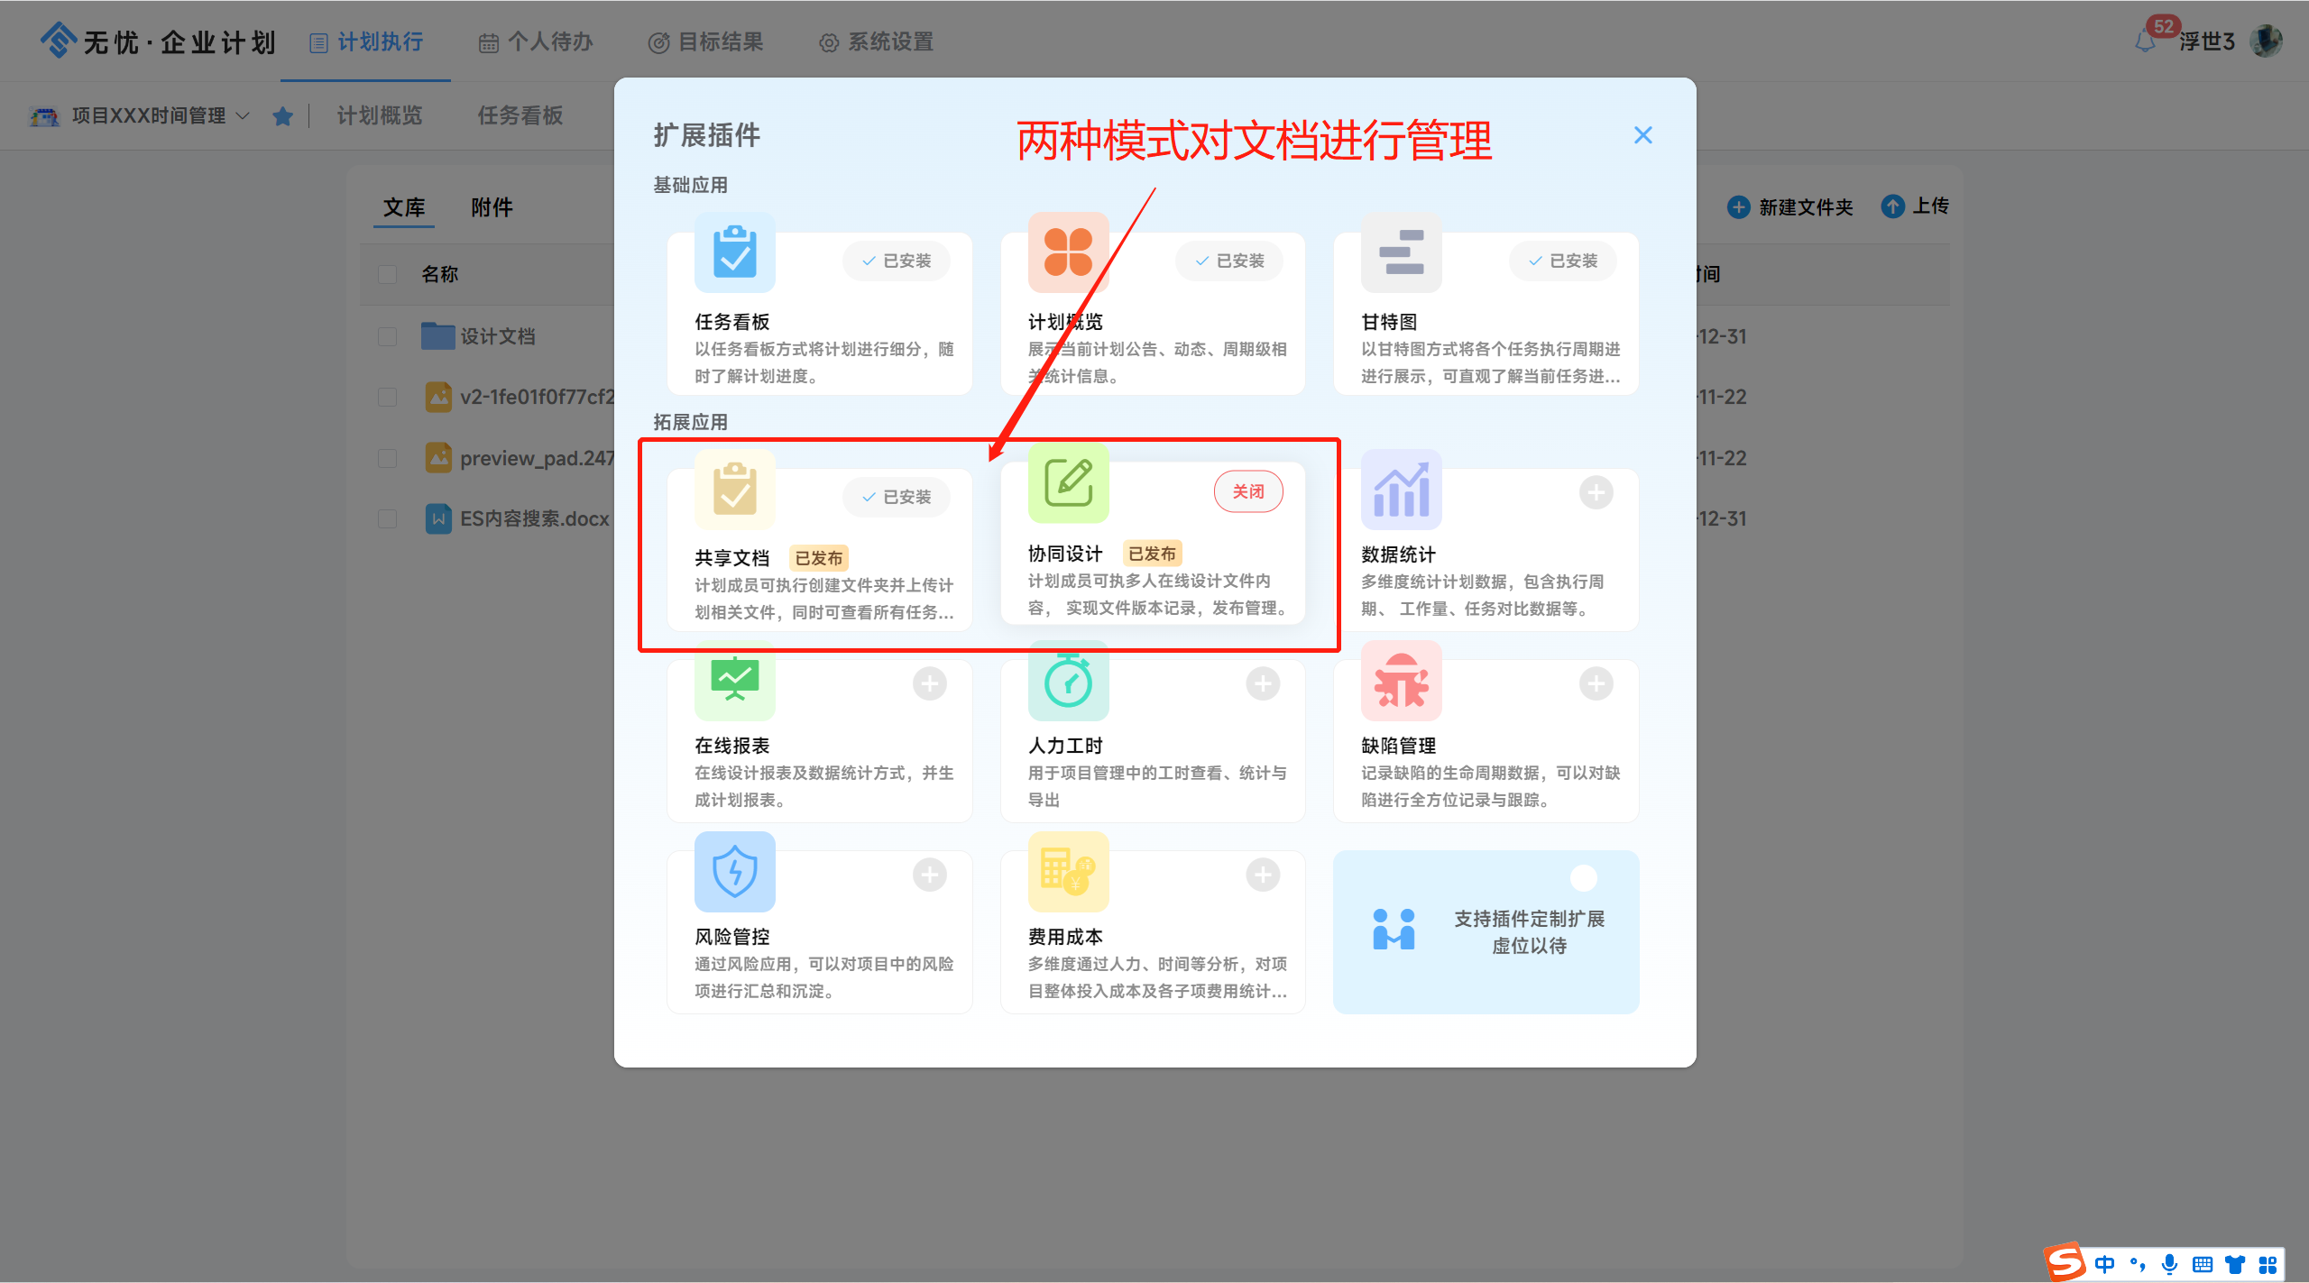This screenshot has width=2309, height=1283.
Task: Click the 在线报表 presentation icon
Action: pos(734,681)
